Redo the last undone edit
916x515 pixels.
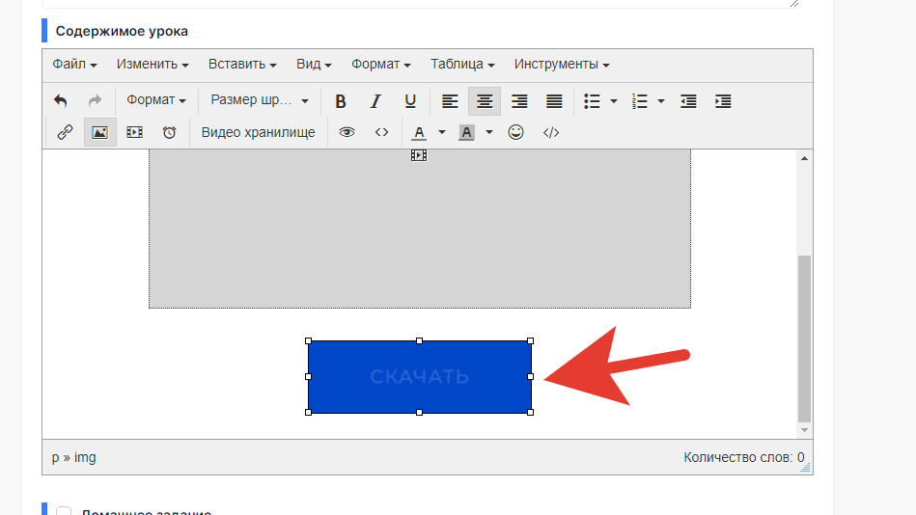[x=95, y=101]
